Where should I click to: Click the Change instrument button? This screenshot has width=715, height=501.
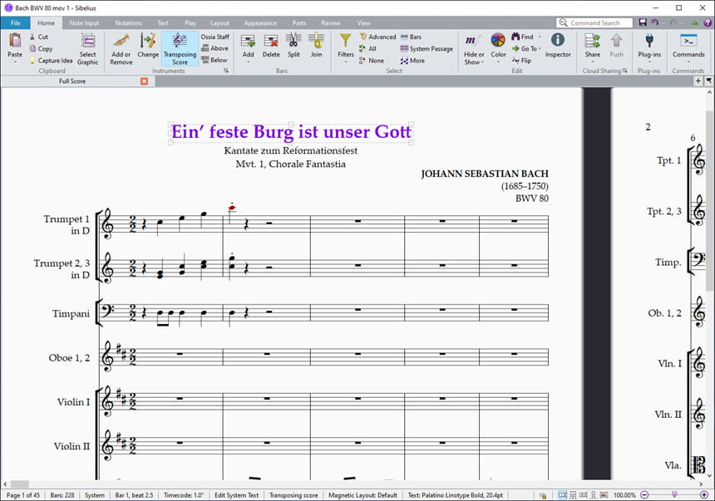coord(148,46)
